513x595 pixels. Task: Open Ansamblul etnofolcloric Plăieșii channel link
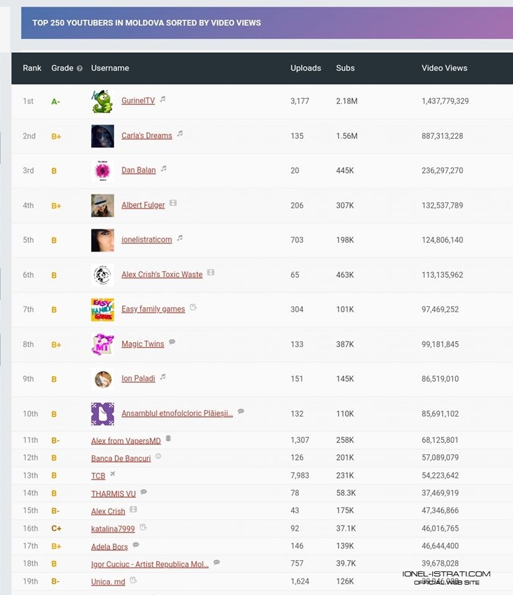[x=177, y=413]
